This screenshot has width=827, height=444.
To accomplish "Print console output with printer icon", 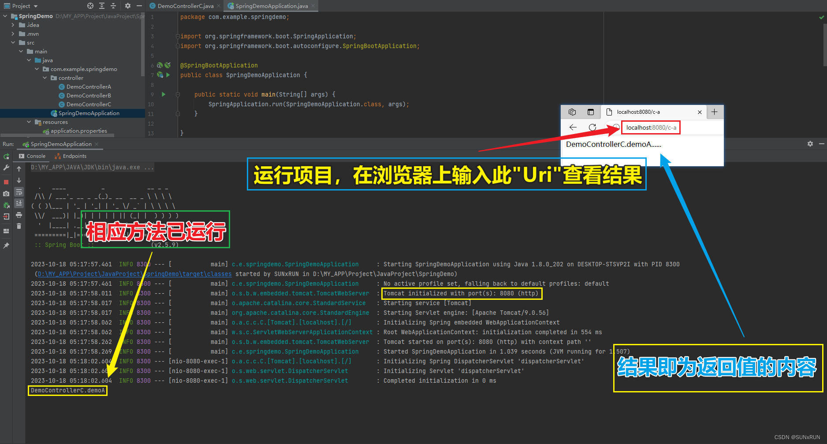I will (19, 215).
